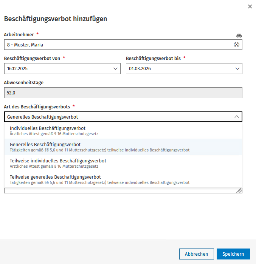Choose Teilweise individuelles Beschäftigungsverbot option
Viewport: 256px width, 264px height.
tap(123, 163)
